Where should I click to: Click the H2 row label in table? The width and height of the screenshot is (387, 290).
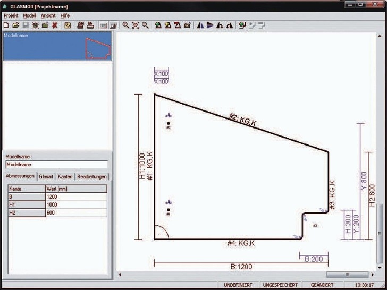tap(27, 212)
